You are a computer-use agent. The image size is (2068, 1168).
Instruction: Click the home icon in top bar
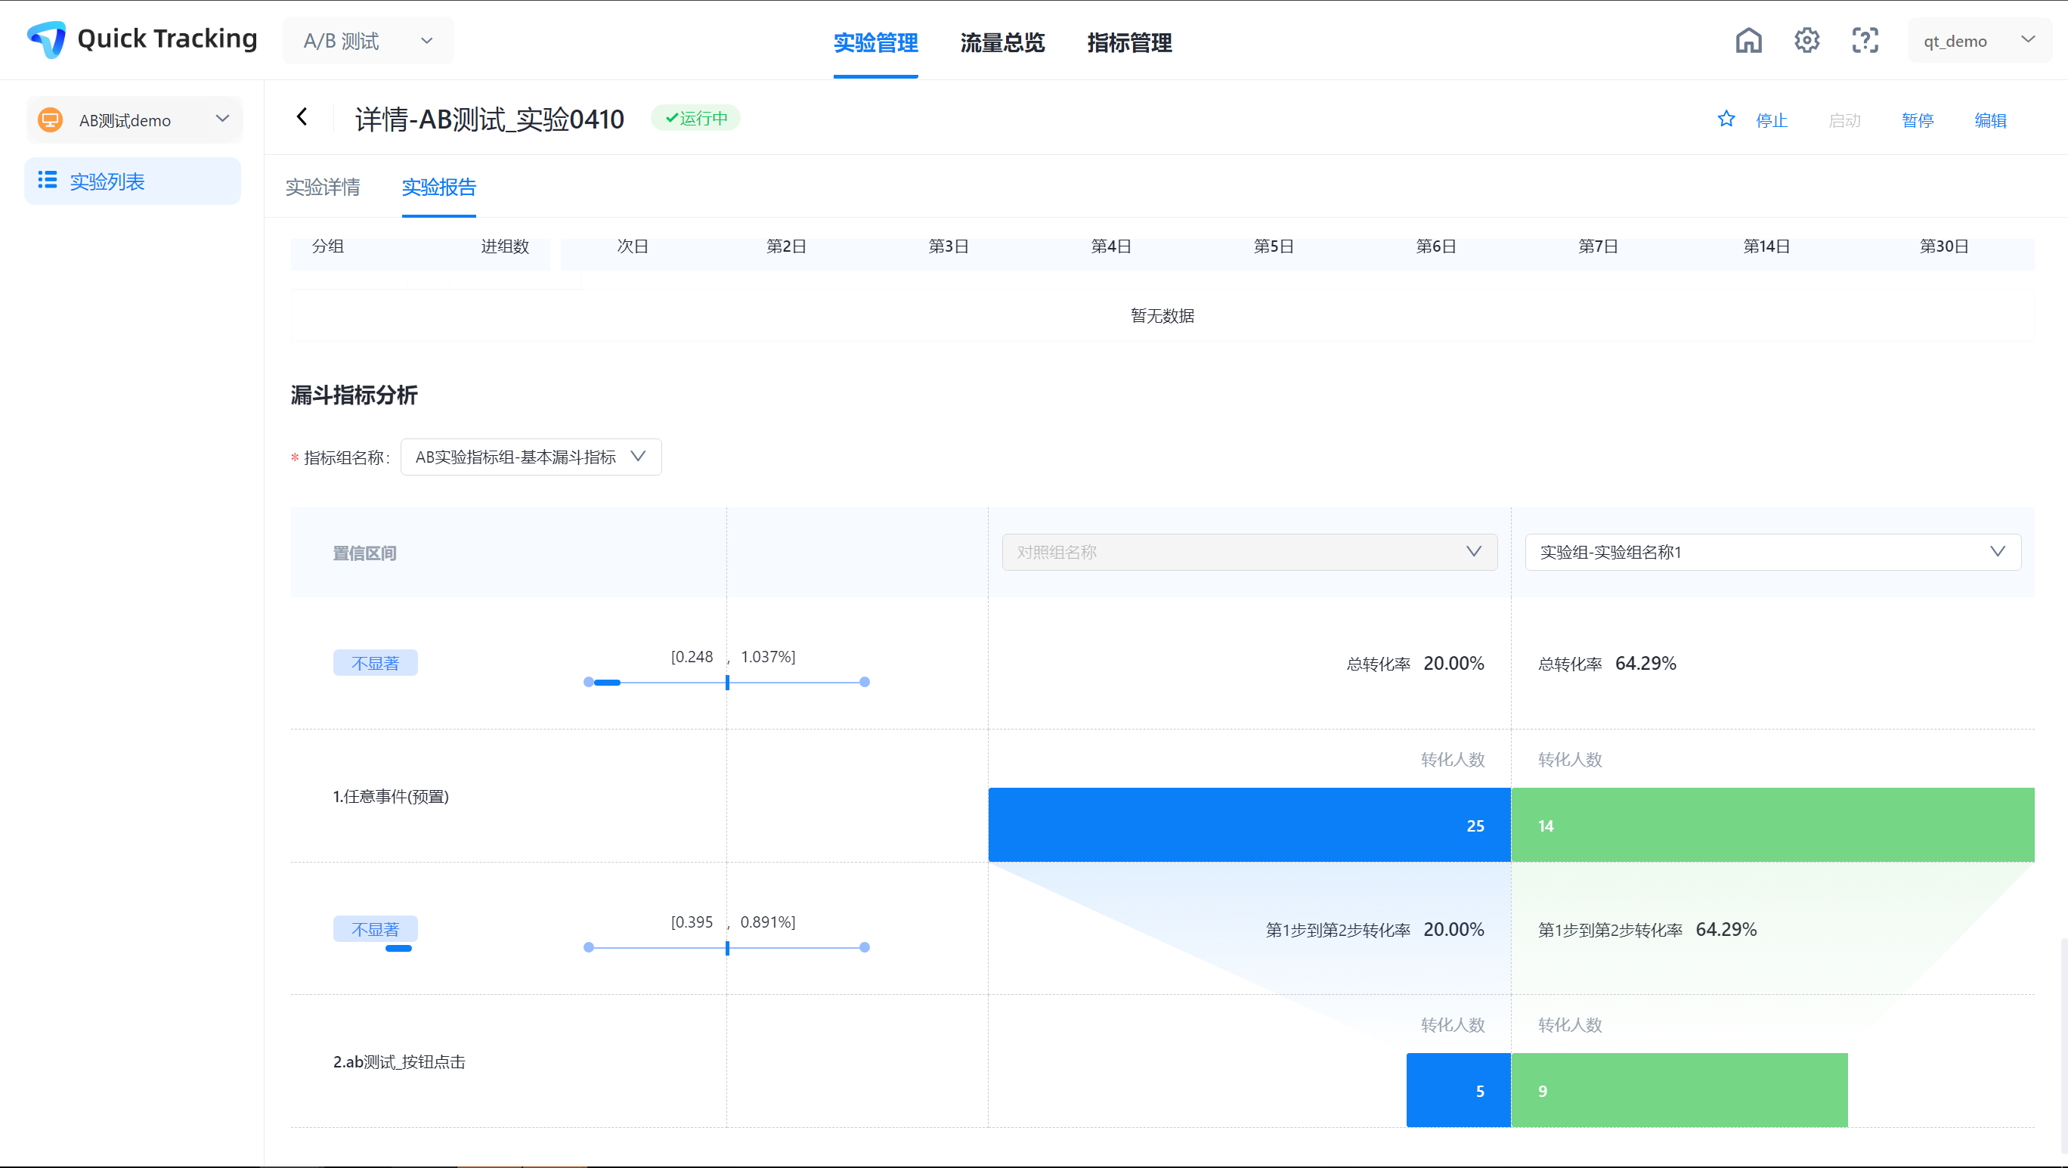tap(1748, 40)
